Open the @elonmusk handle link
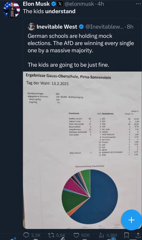Screen dimensions: 142x240 point(79,4)
